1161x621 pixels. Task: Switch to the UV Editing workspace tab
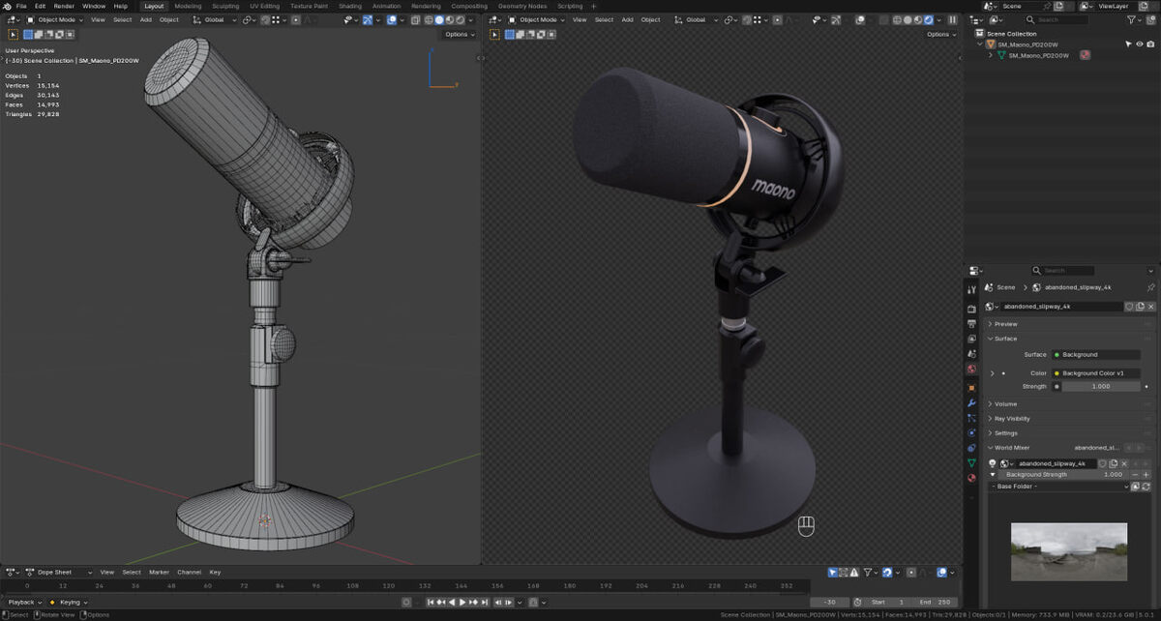pos(262,6)
